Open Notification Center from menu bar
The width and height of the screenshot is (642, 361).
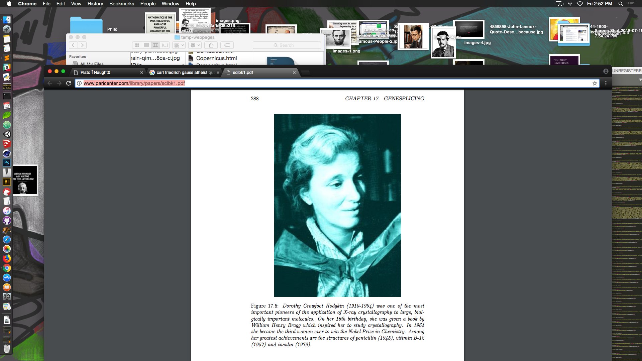click(631, 4)
